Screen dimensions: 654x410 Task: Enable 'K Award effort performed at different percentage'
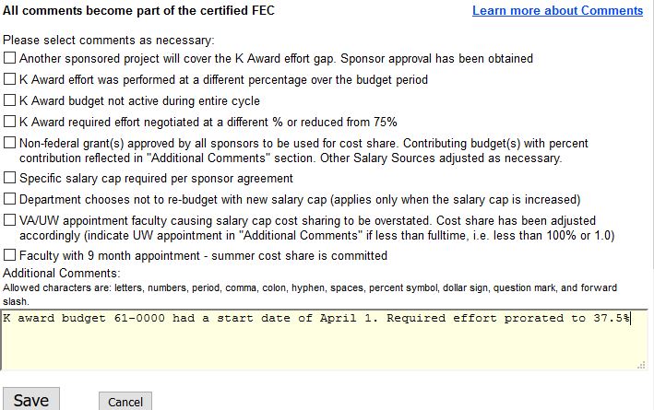pos(9,78)
